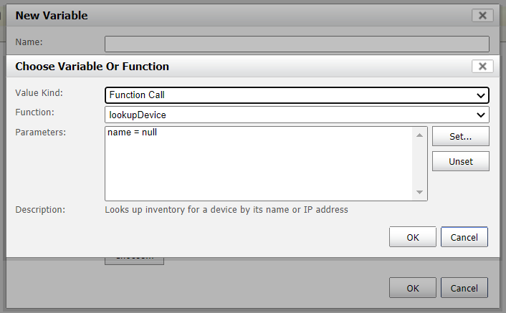Click Cancel in the background New Variable dialog
506x313 pixels.
tap(464, 288)
